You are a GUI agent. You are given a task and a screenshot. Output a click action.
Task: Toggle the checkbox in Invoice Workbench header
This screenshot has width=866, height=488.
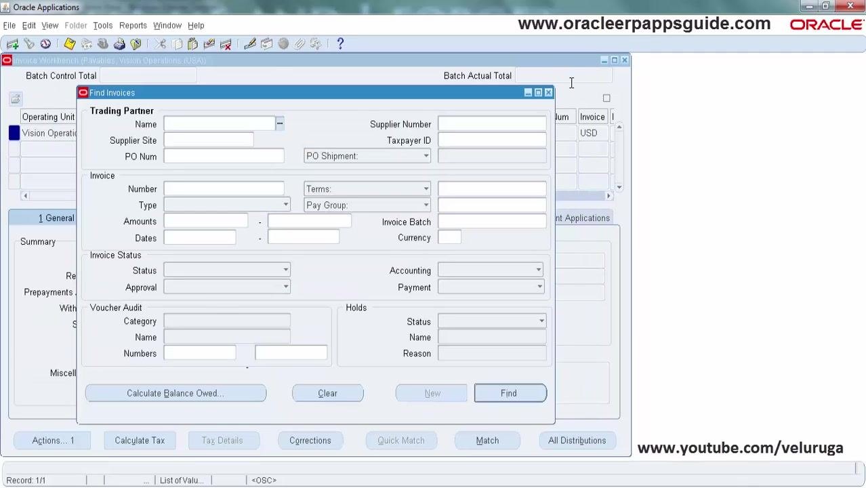[x=606, y=98]
